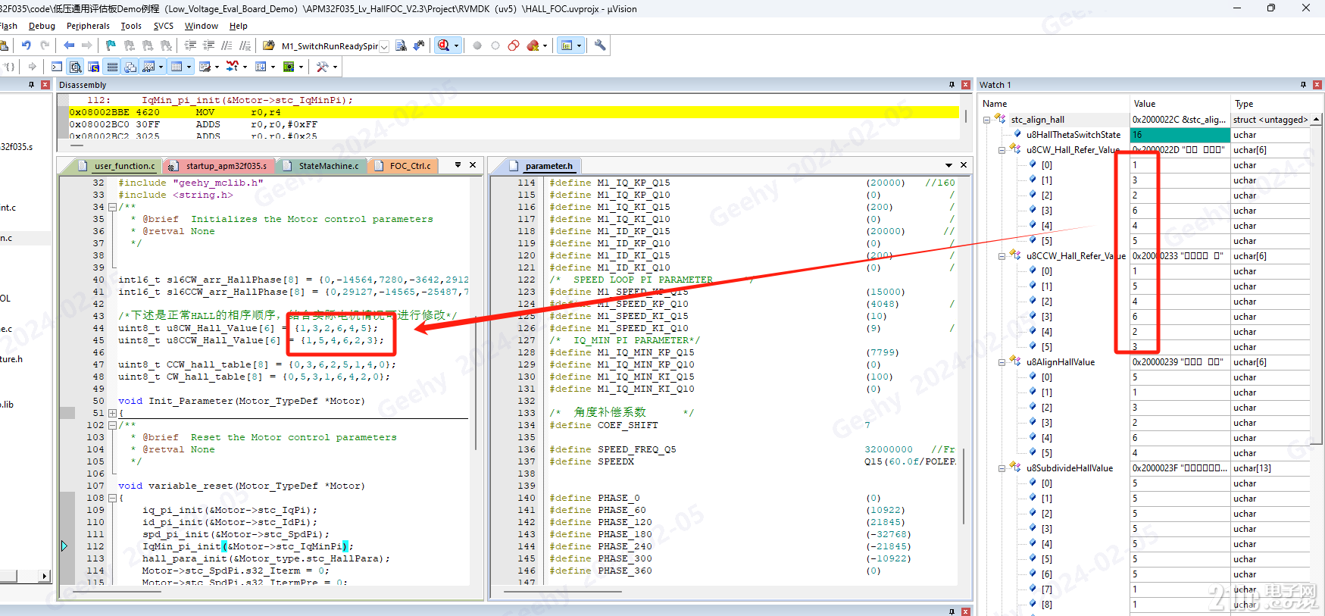The image size is (1325, 616).
Task: Close the Watch 1 panel
Action: pos(1317,85)
